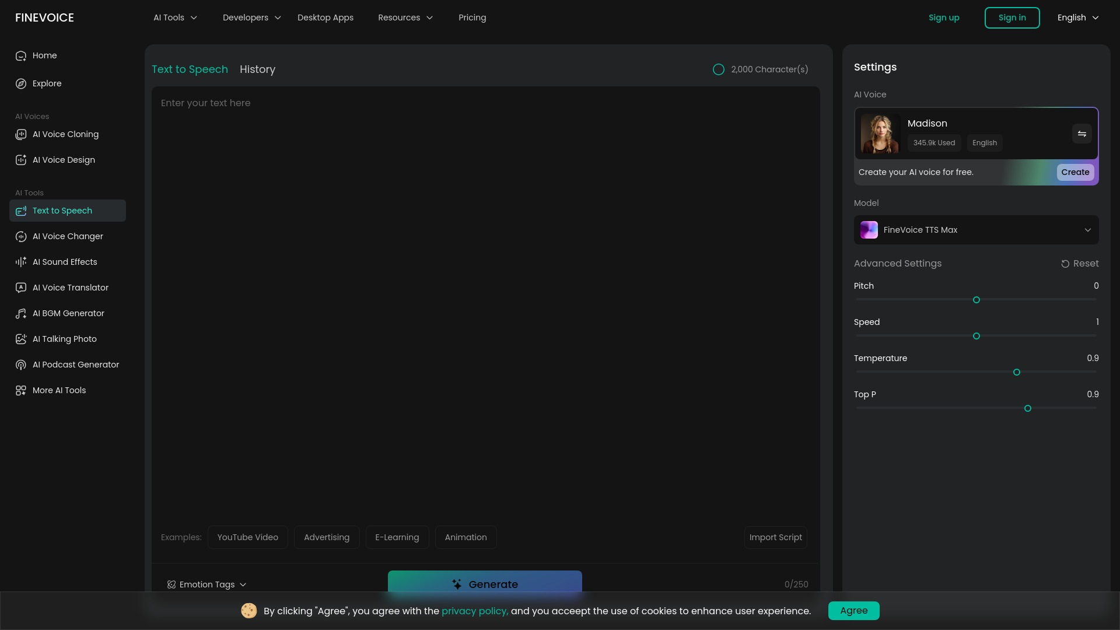Open AI Voice Cloning from sidebar
Screen dimensions: 1120x630
click(65, 134)
